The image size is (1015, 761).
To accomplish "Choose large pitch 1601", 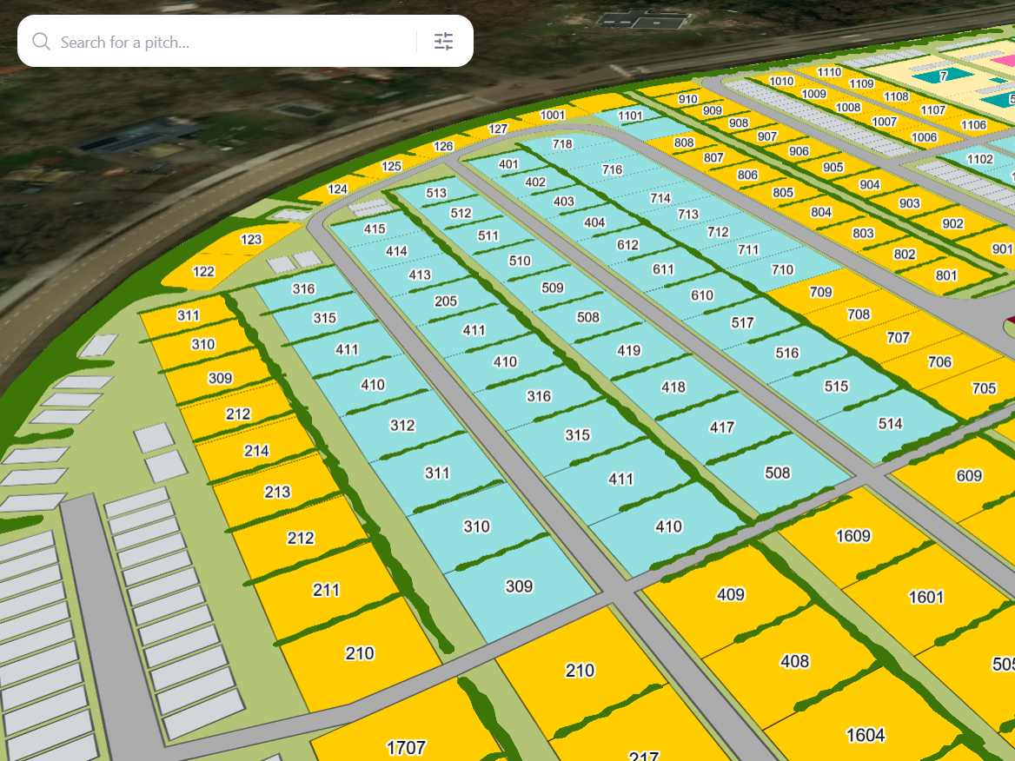I will [x=926, y=597].
